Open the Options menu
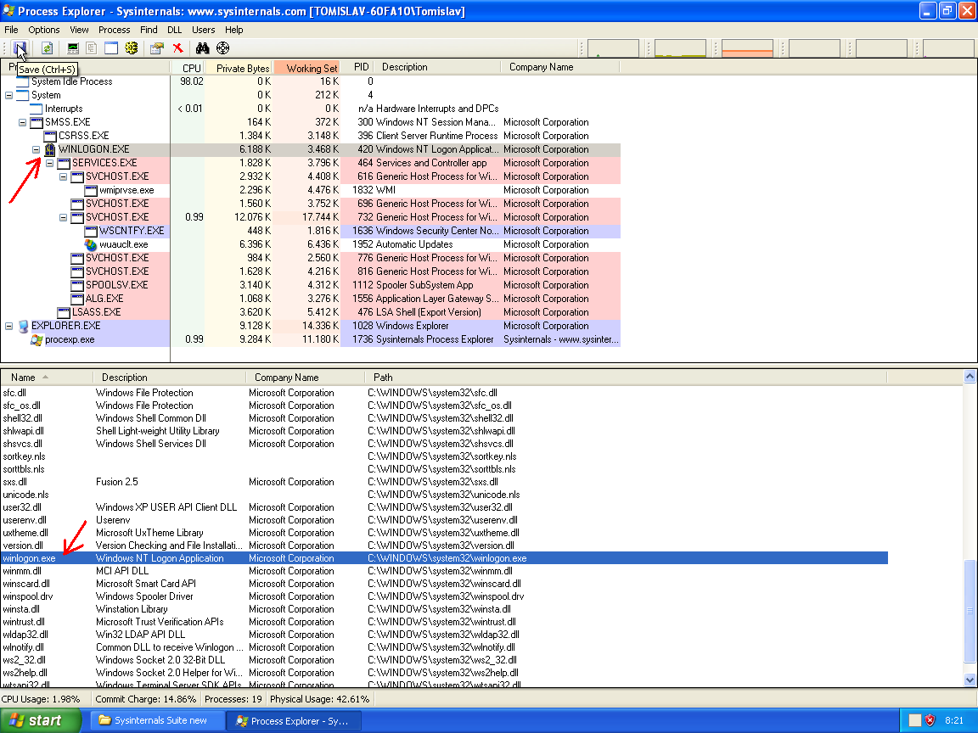Image resolution: width=978 pixels, height=733 pixels. 43,30
